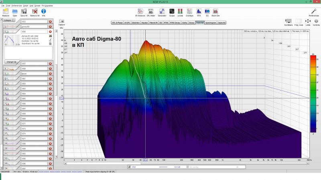Switch the Freq. Axis mode icon
321x180 pixels.
(x=299, y=22)
